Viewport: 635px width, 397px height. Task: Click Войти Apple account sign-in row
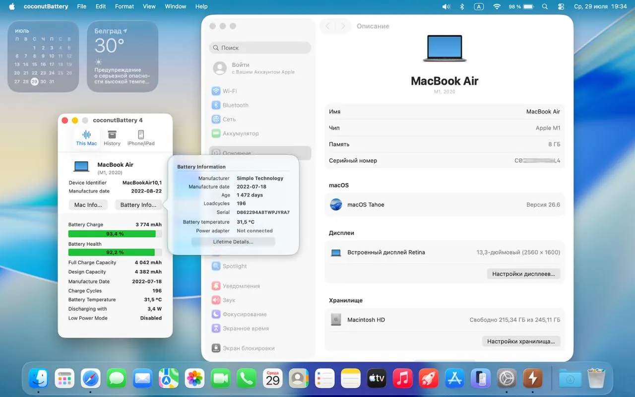point(260,68)
